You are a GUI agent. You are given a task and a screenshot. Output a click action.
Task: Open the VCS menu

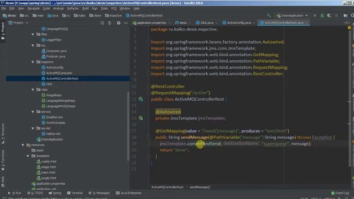click(113, 9)
